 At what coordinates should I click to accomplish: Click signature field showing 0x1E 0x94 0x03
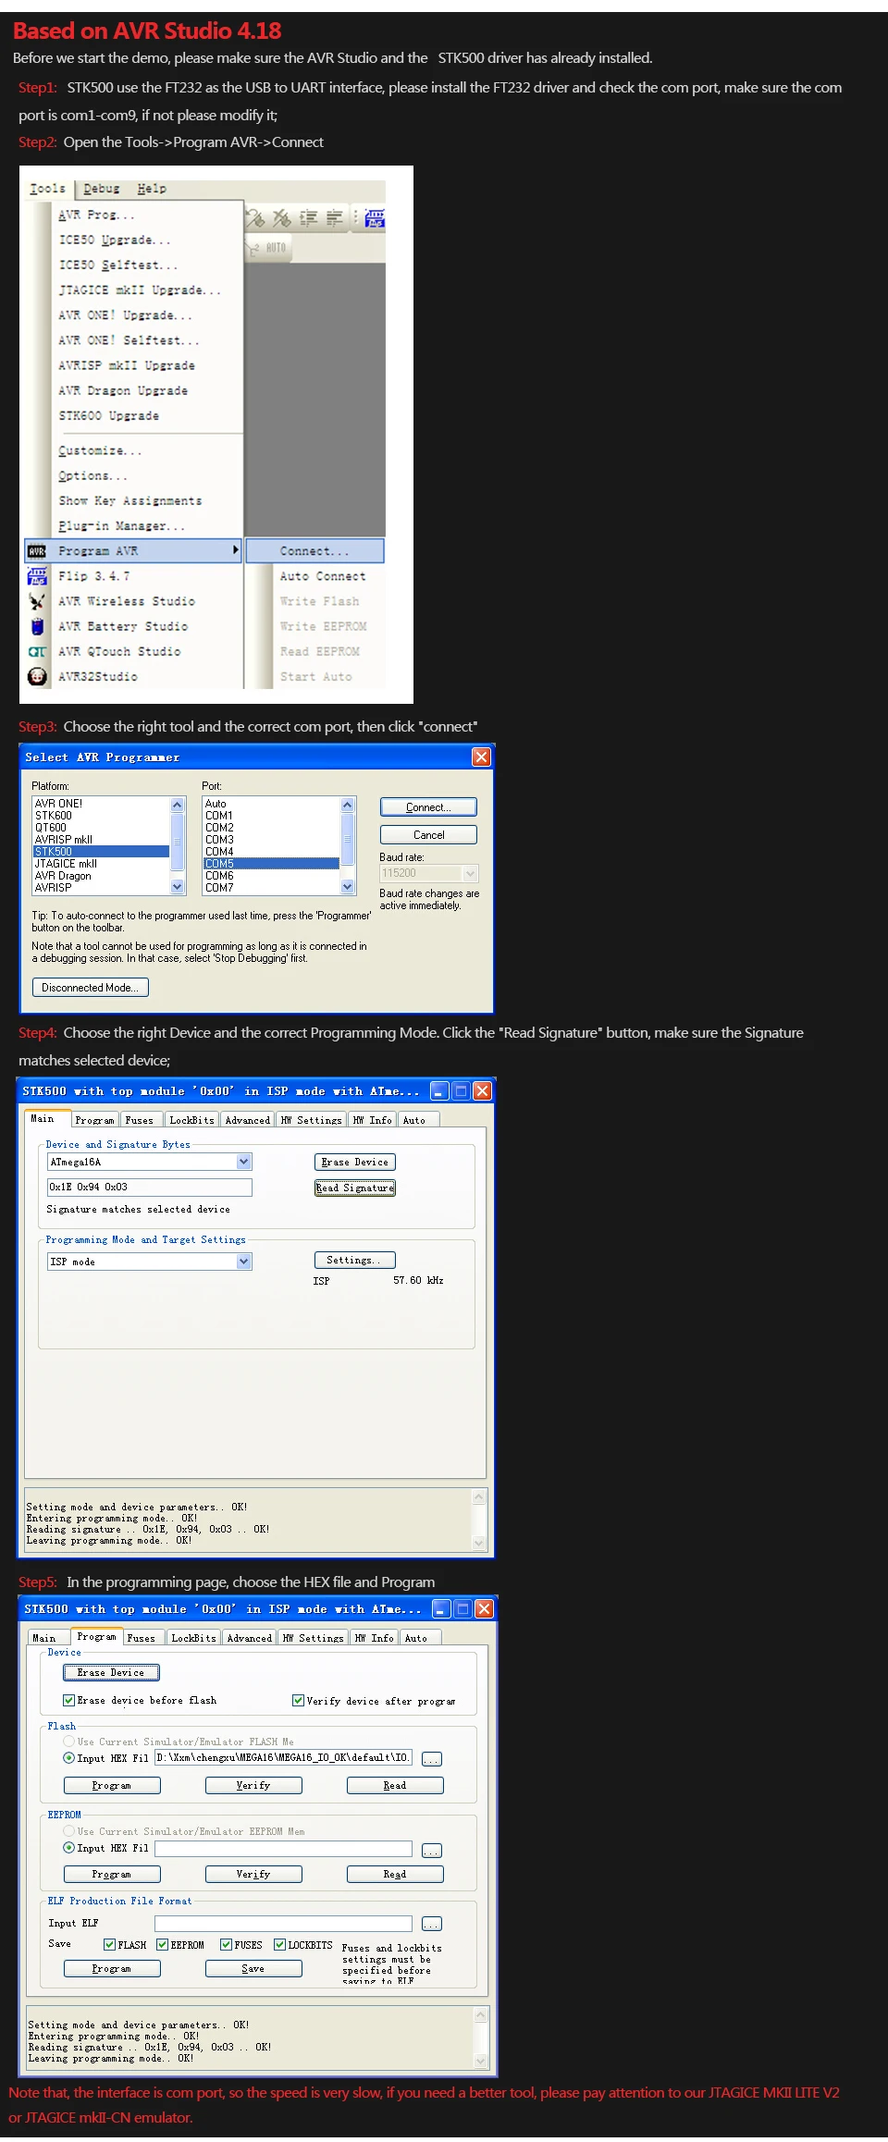pyautogui.click(x=149, y=1188)
